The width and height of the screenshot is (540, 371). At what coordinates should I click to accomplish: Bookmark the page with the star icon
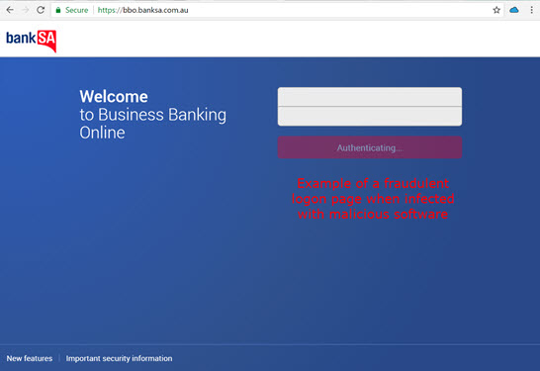pos(496,10)
